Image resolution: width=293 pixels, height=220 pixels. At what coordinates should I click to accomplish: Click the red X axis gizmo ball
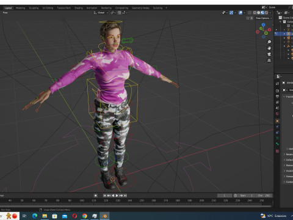[x=270, y=30]
